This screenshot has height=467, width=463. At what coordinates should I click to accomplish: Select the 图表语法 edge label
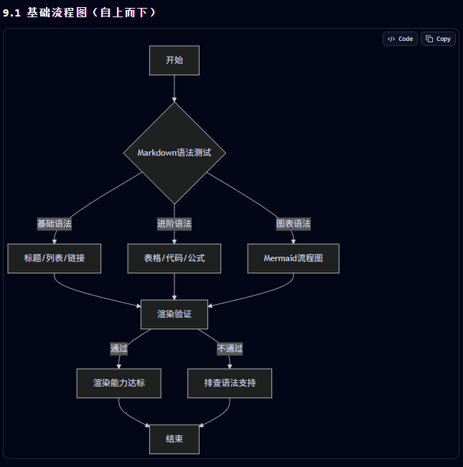pyautogui.click(x=293, y=224)
